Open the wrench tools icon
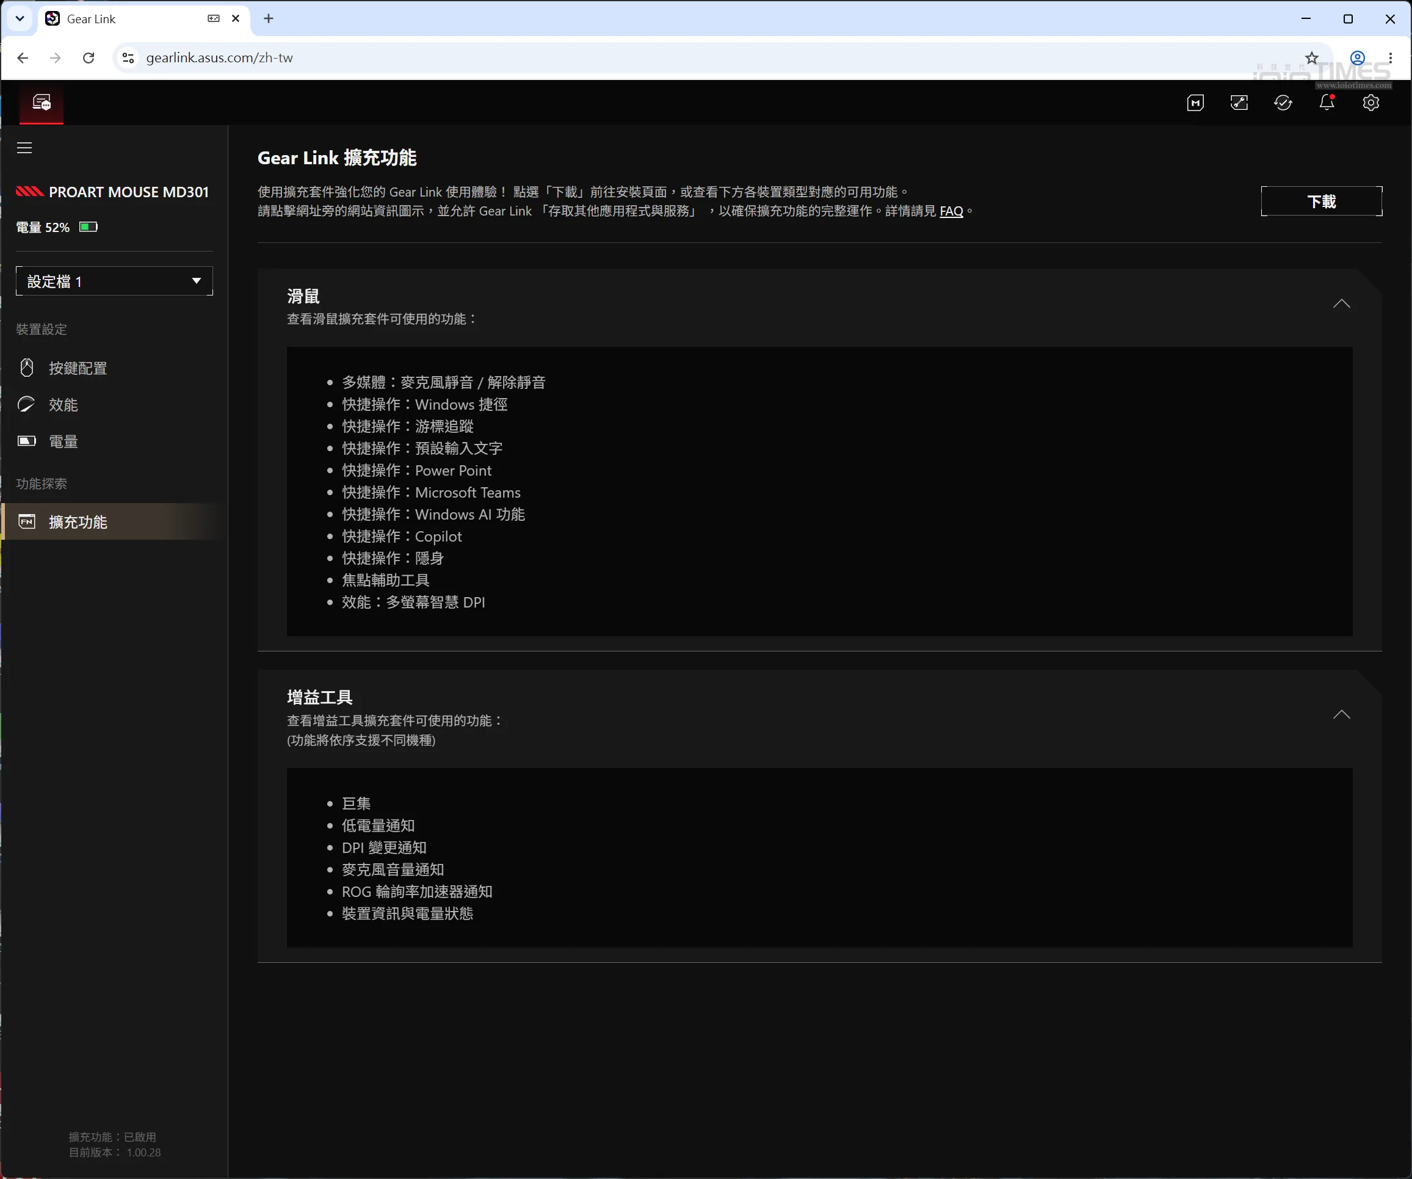The height and width of the screenshot is (1179, 1412). [1239, 103]
